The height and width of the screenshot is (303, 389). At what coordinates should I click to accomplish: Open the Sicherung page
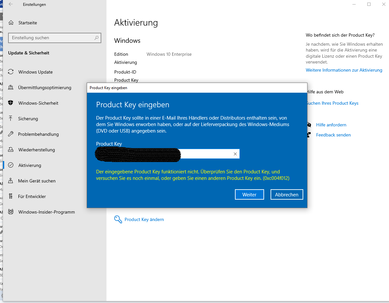pyautogui.click(x=28, y=119)
